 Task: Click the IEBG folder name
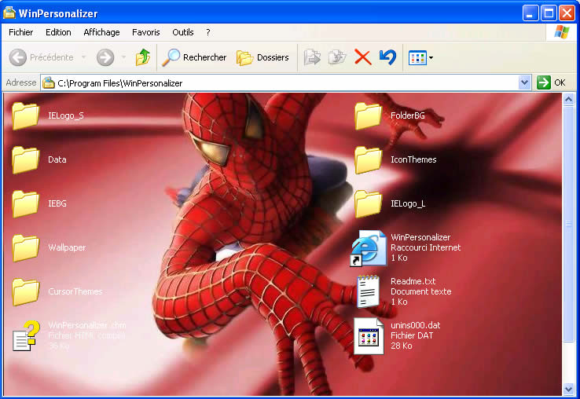click(57, 203)
